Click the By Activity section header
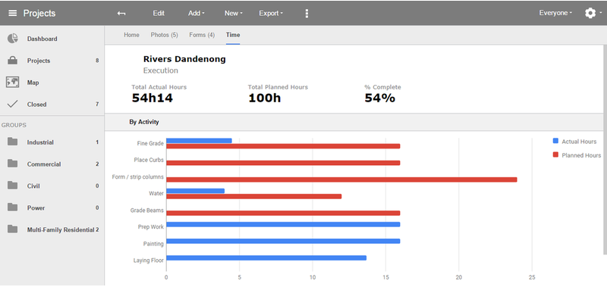The image size is (607, 287). coord(144,122)
